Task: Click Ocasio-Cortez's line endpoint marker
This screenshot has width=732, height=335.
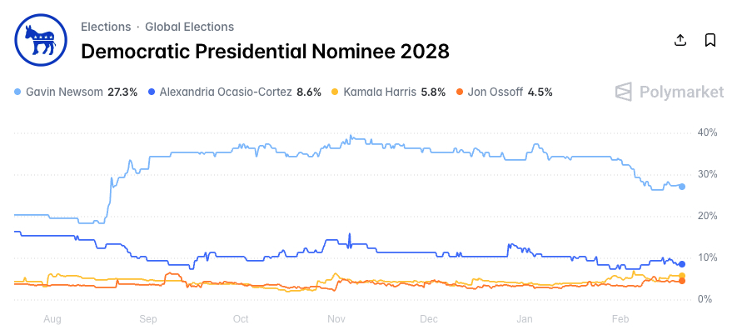Action: click(682, 264)
